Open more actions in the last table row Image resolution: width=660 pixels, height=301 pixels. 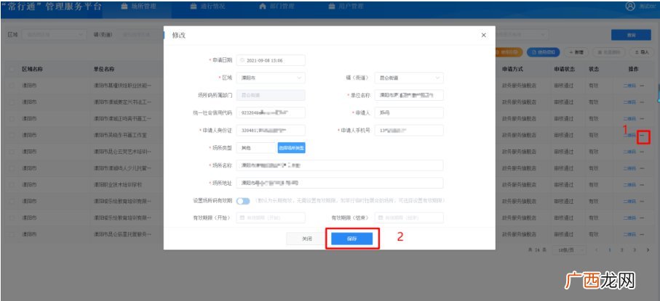643,234
